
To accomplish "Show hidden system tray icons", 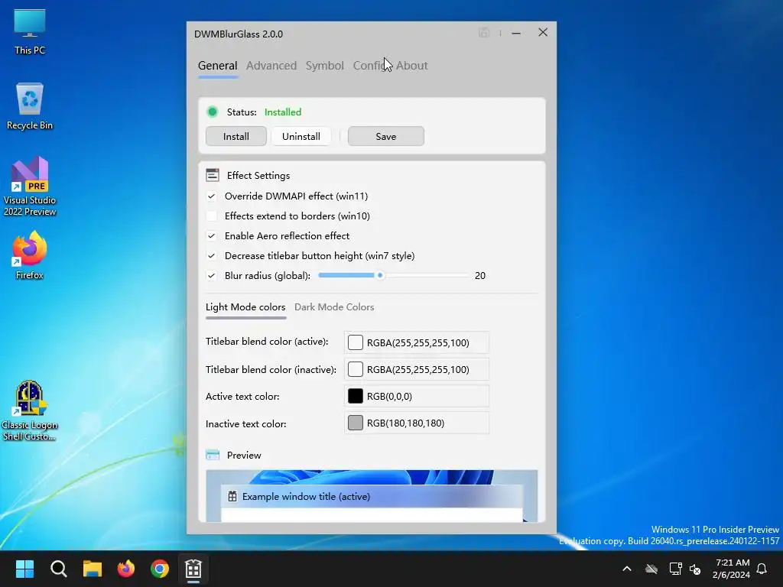I will coord(627,569).
